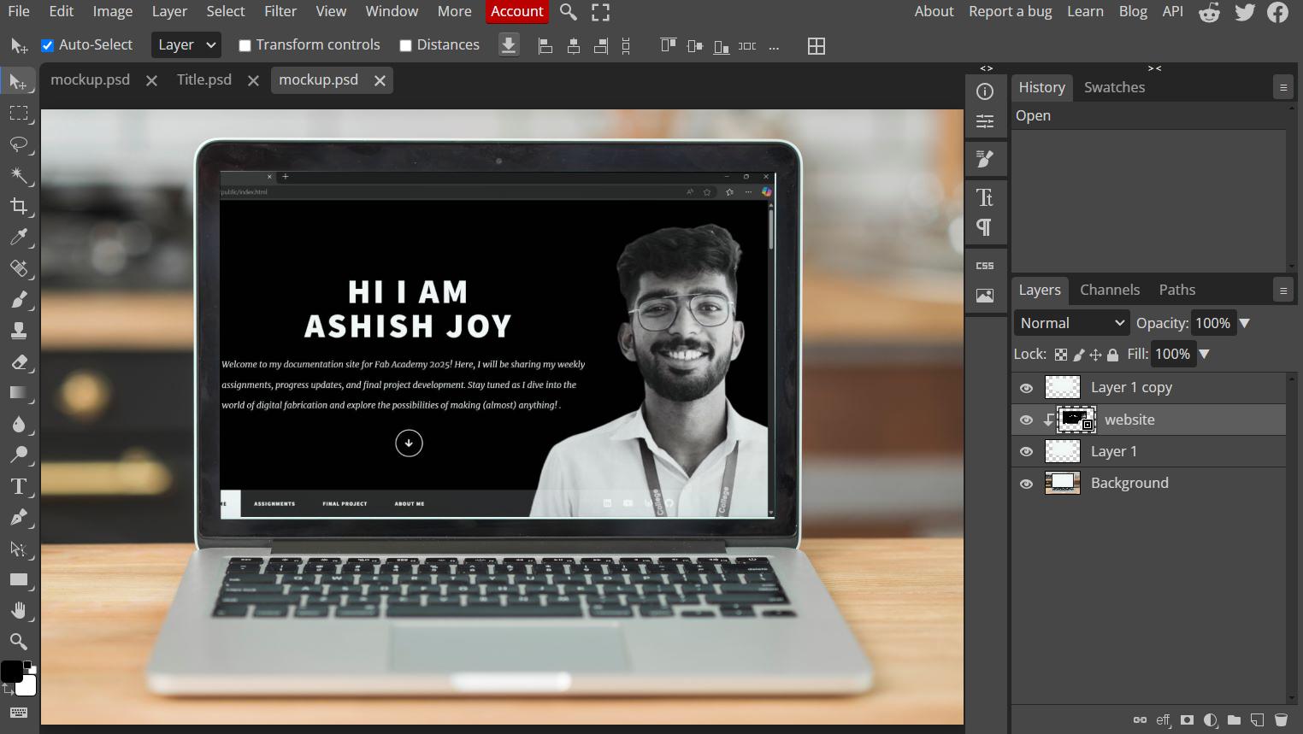Open the Character panel icon

tap(985, 197)
